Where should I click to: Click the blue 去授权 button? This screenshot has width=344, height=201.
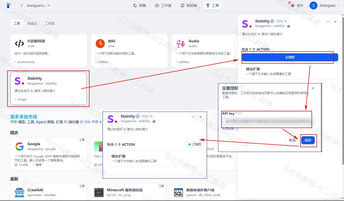coord(290,57)
